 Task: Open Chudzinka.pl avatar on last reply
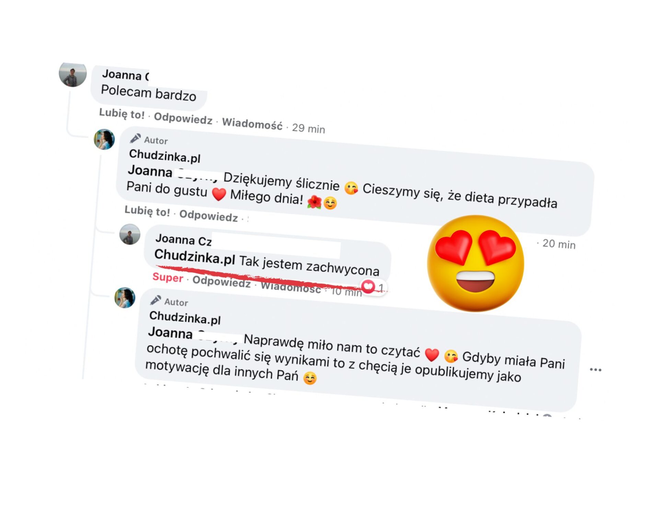coord(125,297)
